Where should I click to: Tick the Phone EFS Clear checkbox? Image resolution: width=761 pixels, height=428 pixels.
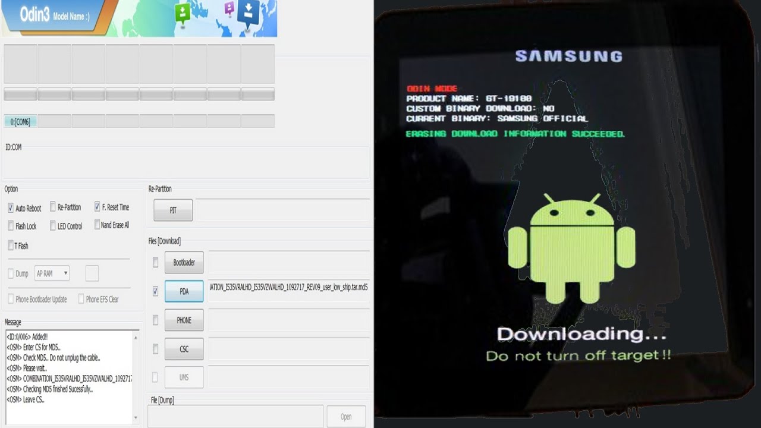pyautogui.click(x=81, y=299)
